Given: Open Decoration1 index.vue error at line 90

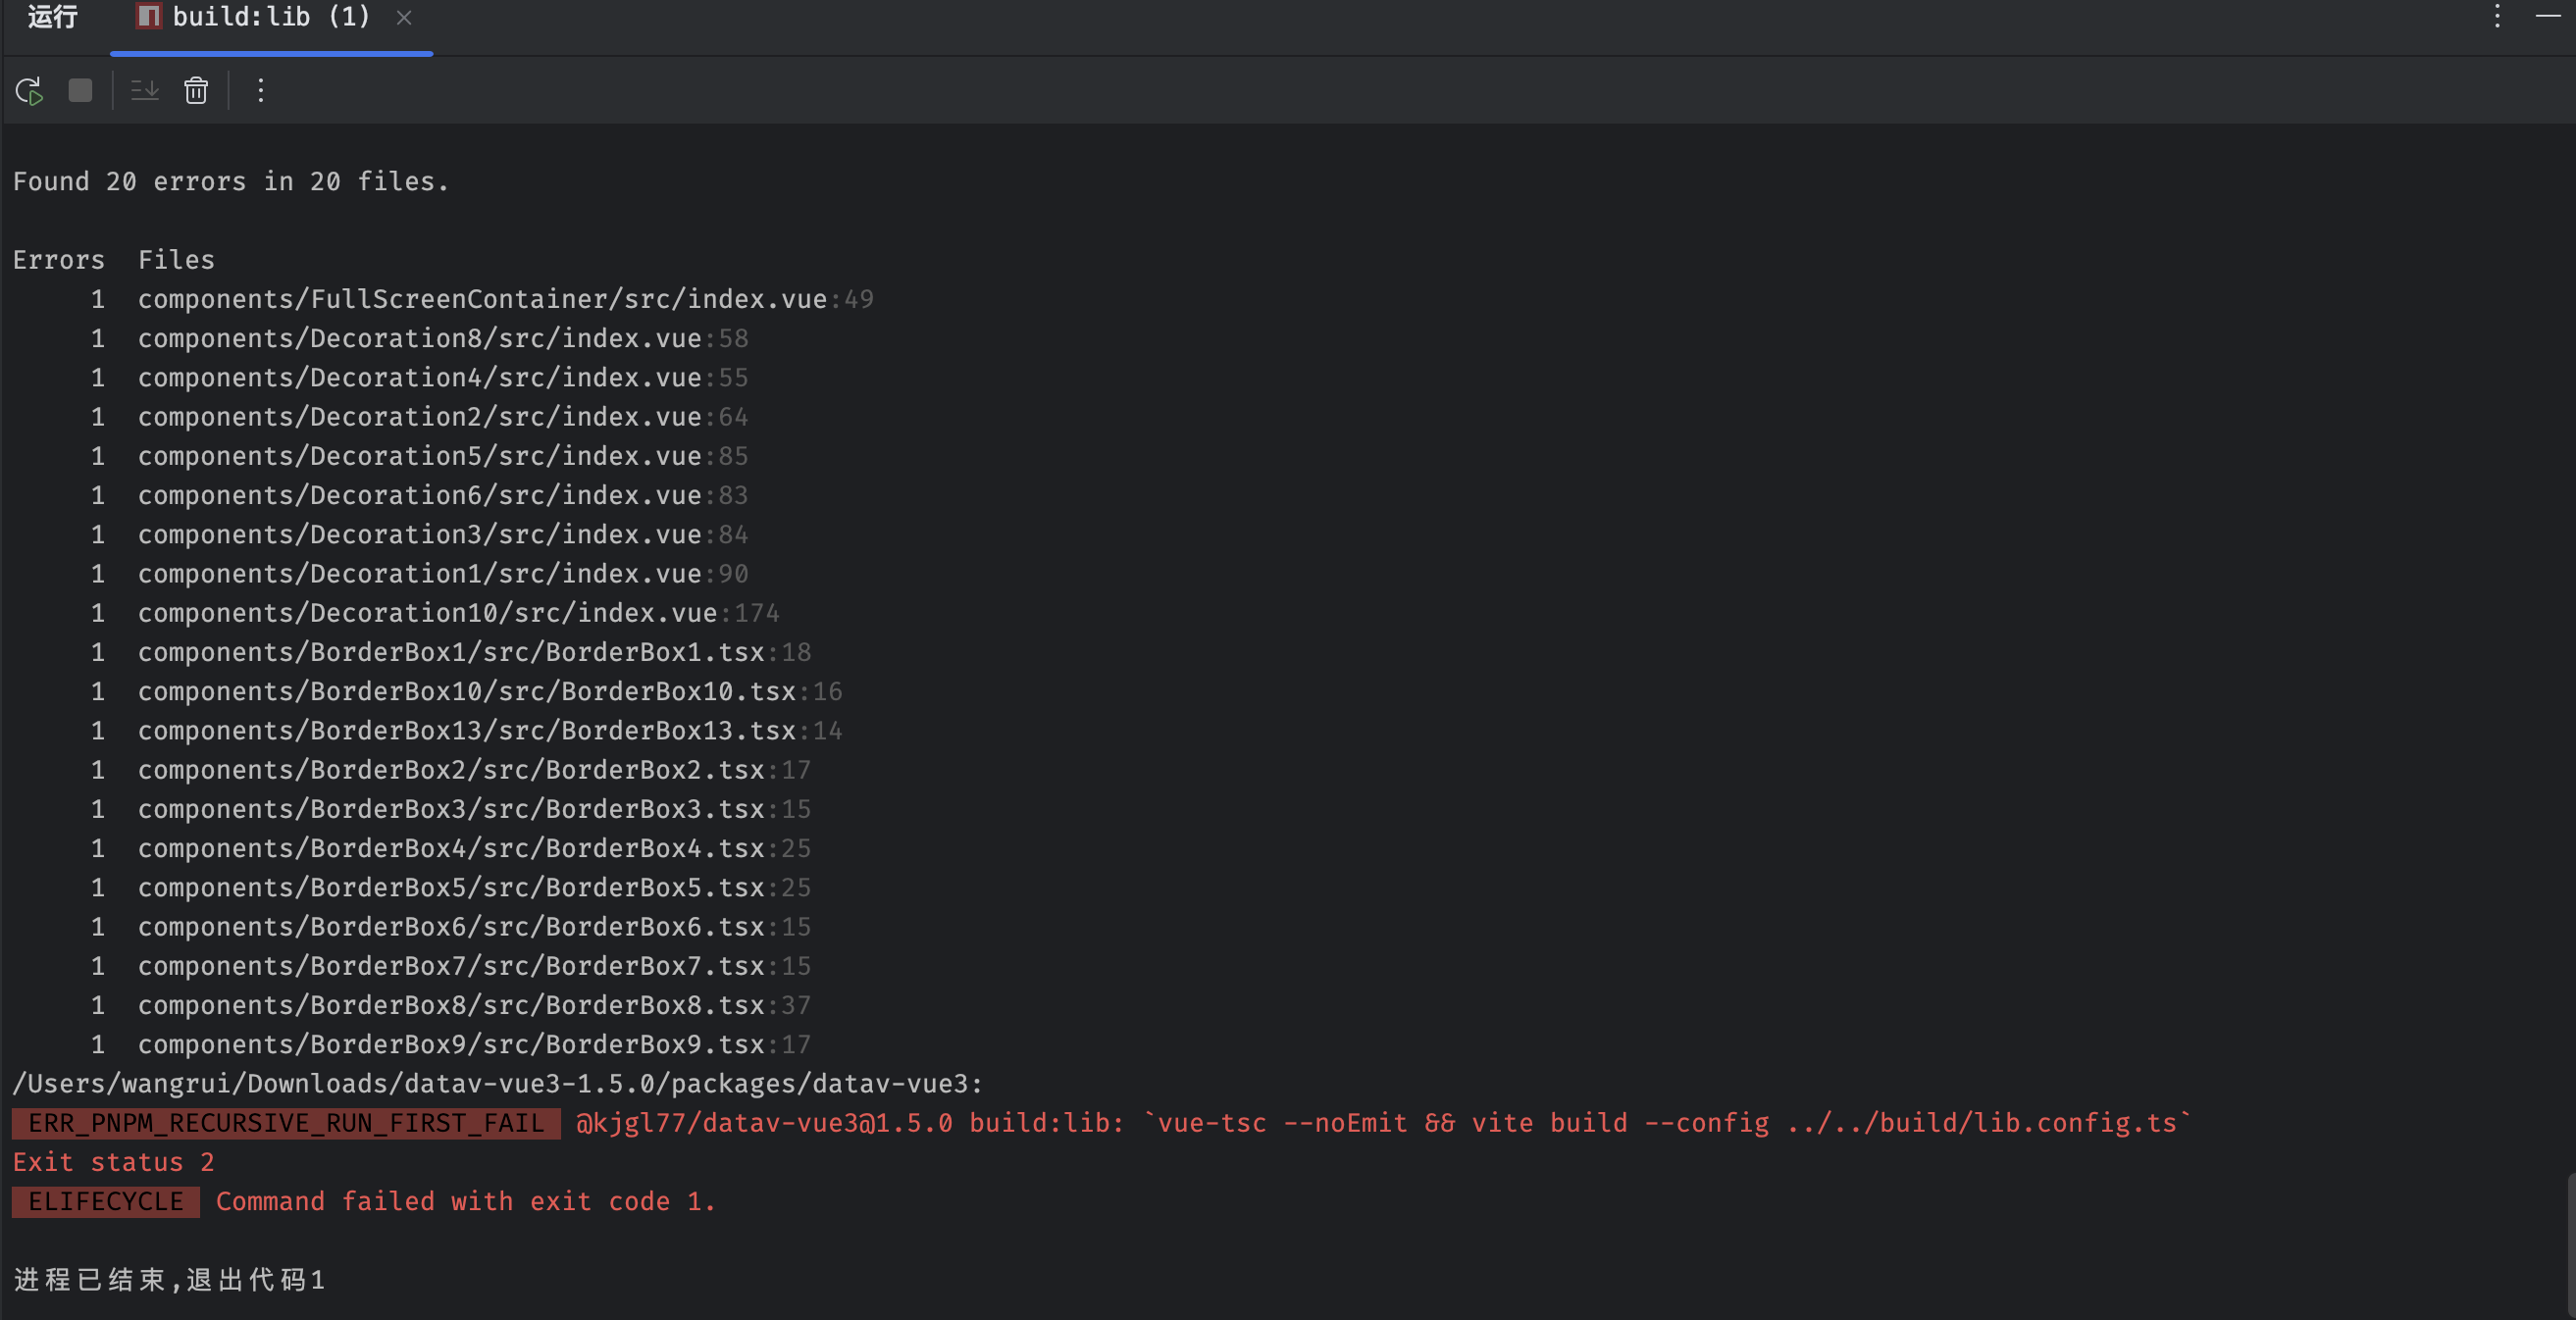Looking at the screenshot, I should pos(418,573).
